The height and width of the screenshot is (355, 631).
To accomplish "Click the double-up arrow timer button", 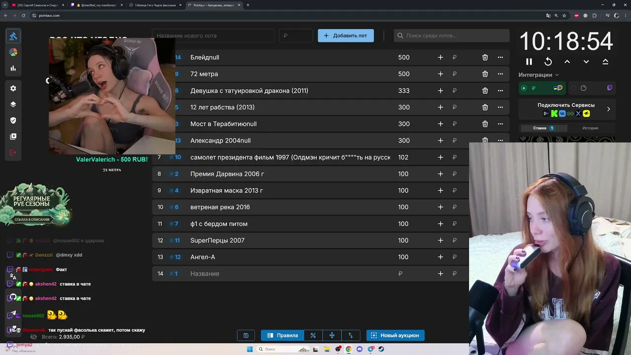I will click(x=605, y=62).
